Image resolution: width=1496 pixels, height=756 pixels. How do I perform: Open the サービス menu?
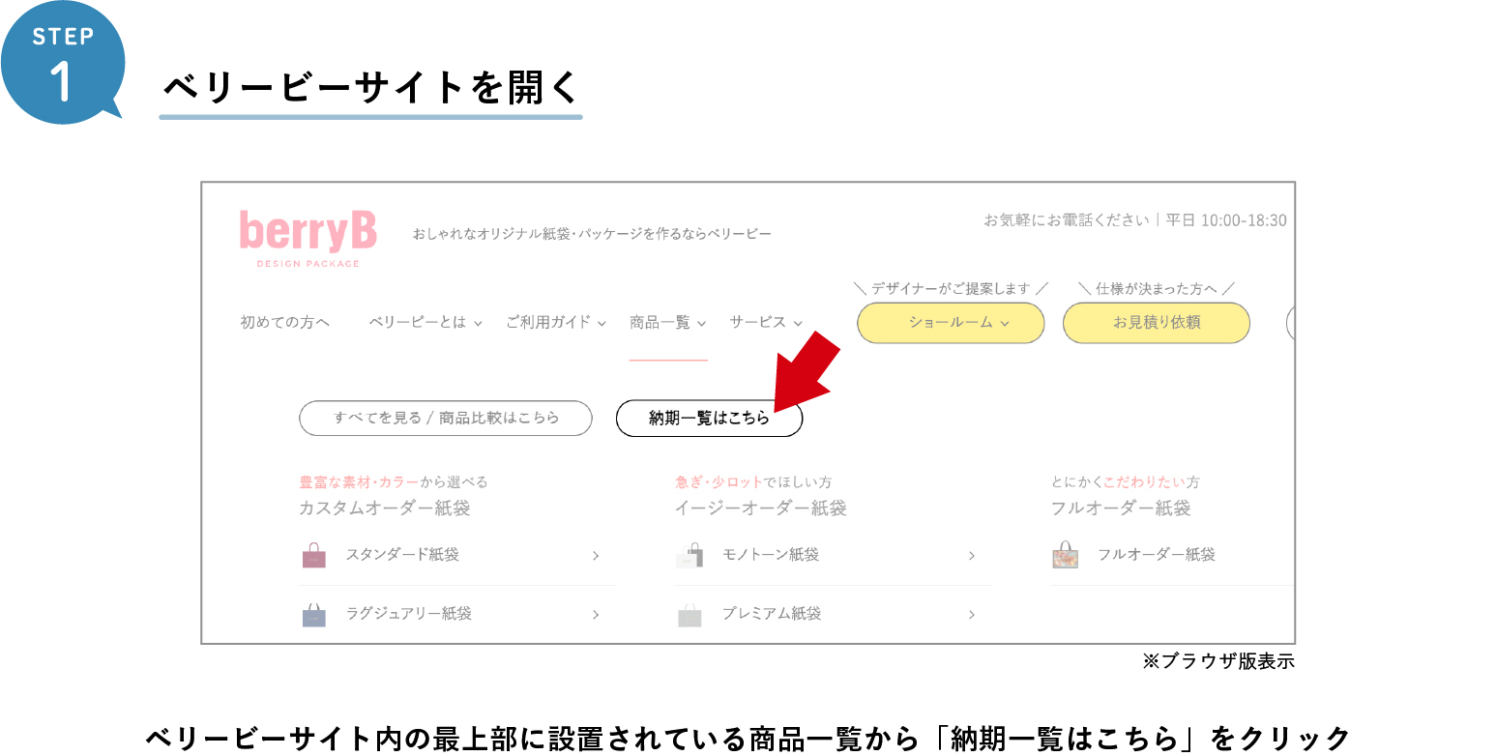point(766,322)
